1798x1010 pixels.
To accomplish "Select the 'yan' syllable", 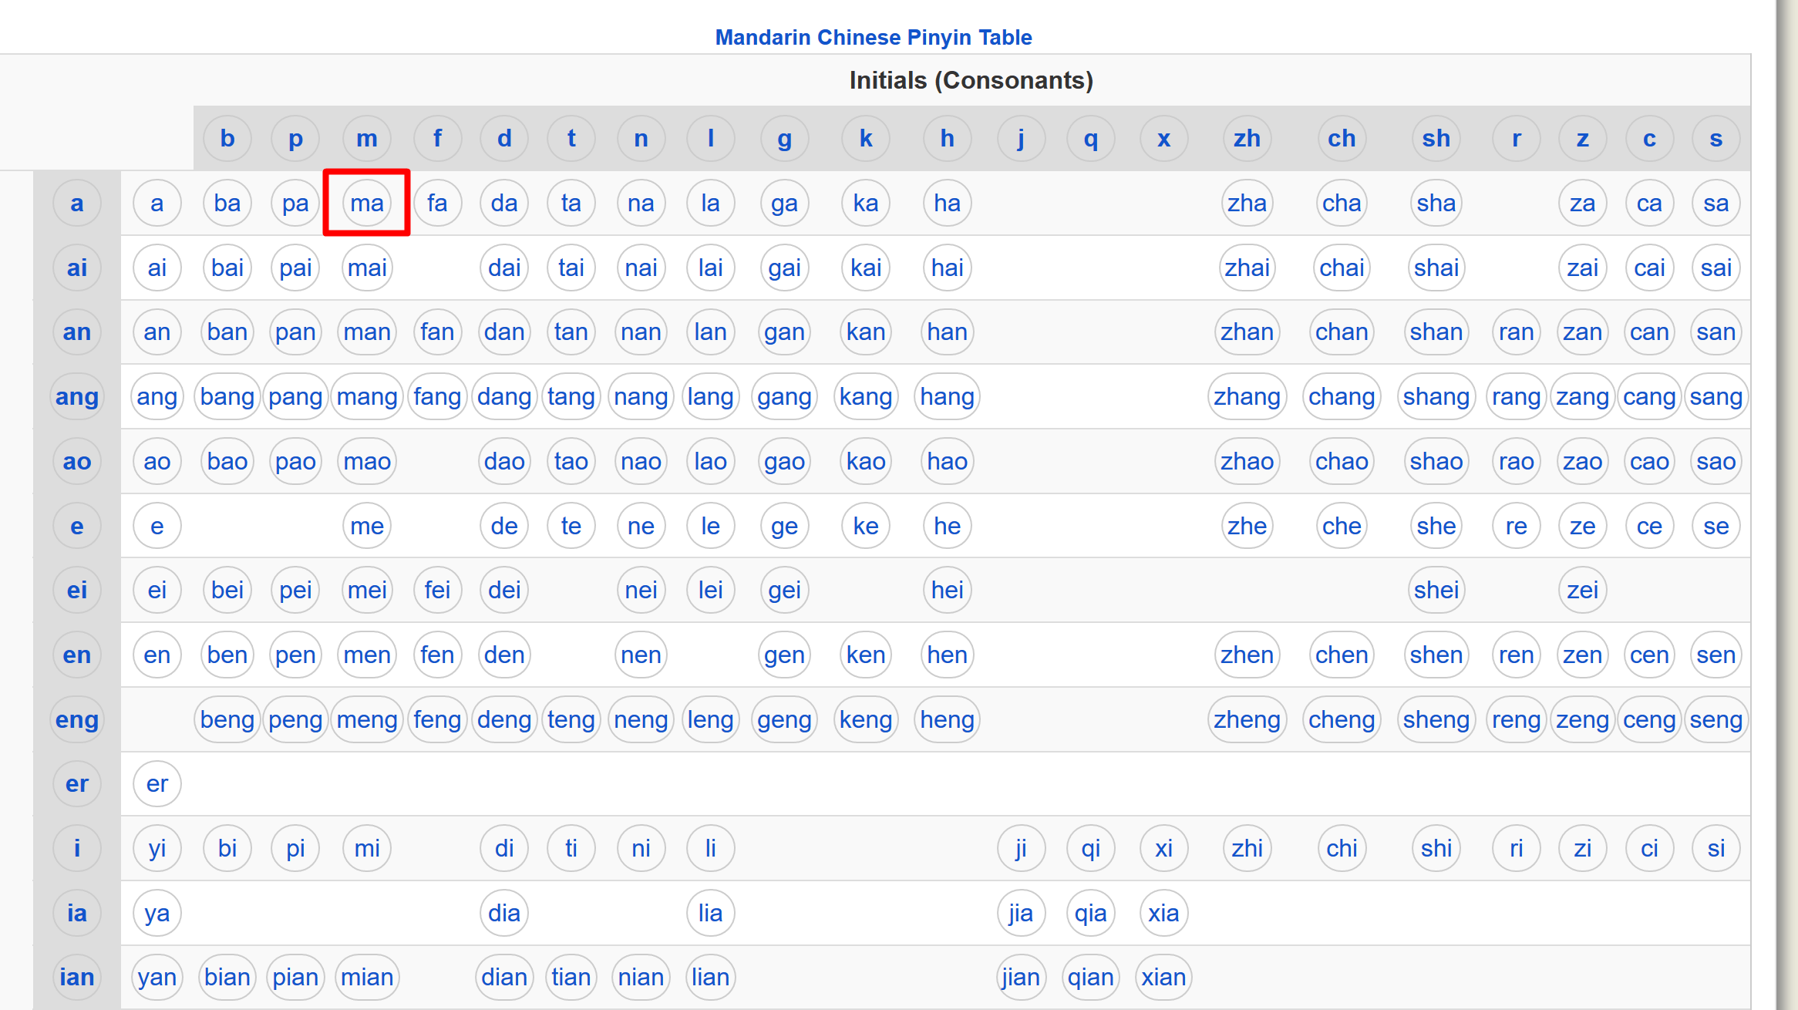I will coord(157,977).
